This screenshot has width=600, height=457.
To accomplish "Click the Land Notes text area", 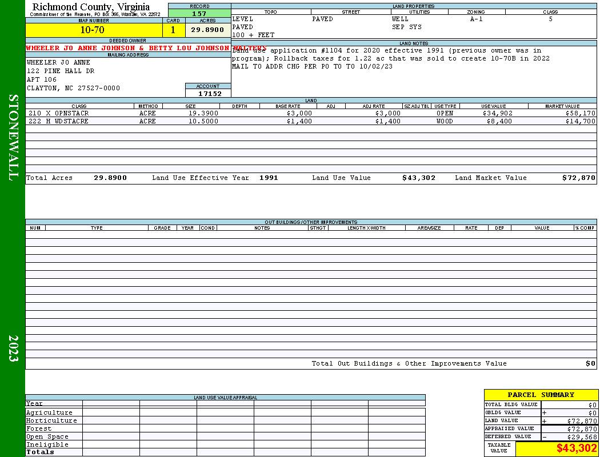I will click(x=414, y=71).
